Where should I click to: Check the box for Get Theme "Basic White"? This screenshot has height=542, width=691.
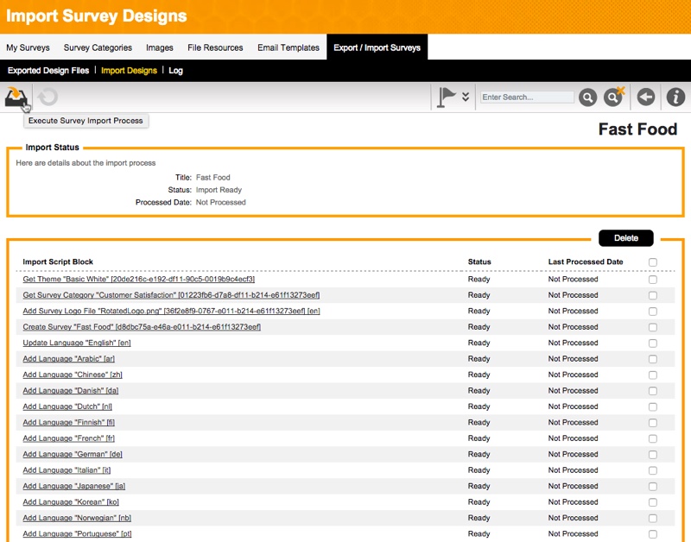653,280
